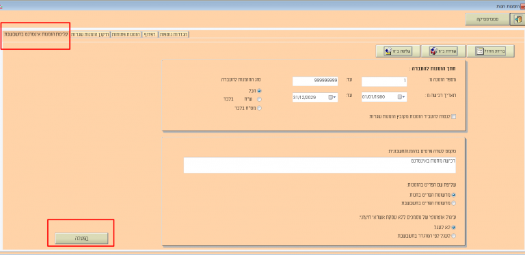Open the 31/12/2029 end date picker dropdown
The width and height of the screenshot is (525, 255).
pos(333,97)
